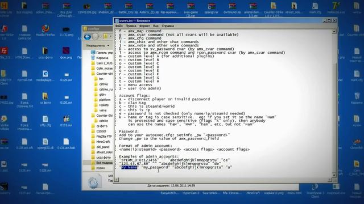
Task: Select the valve folder in Explorer tree
Action: click(x=101, y=110)
